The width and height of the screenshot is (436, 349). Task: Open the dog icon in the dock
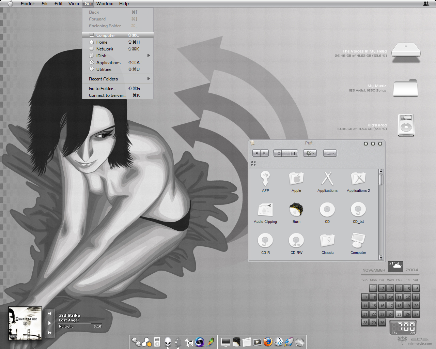click(x=189, y=342)
